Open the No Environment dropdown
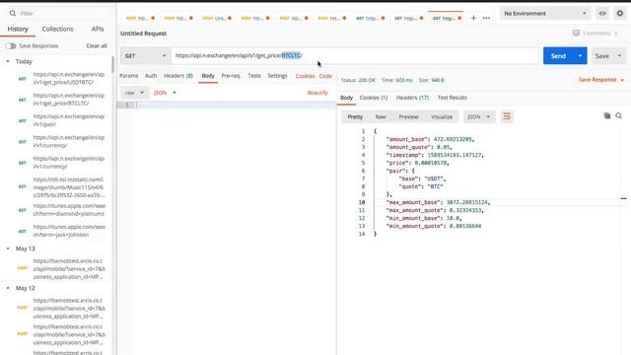The width and height of the screenshot is (631, 355). (545, 13)
